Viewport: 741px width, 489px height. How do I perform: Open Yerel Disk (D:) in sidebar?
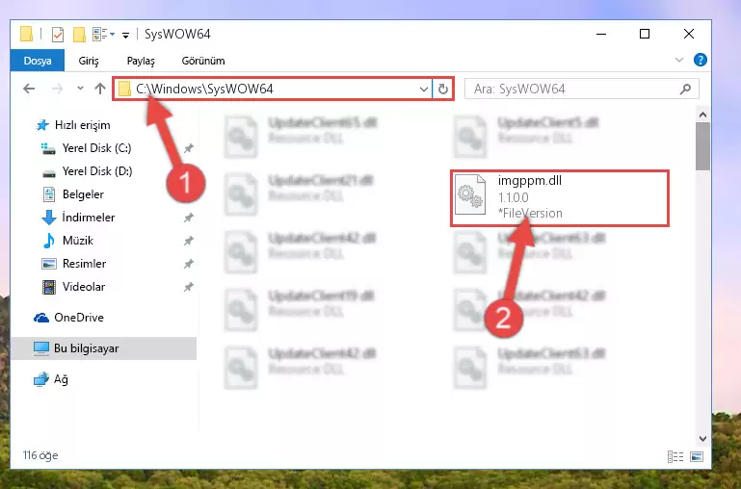point(97,171)
